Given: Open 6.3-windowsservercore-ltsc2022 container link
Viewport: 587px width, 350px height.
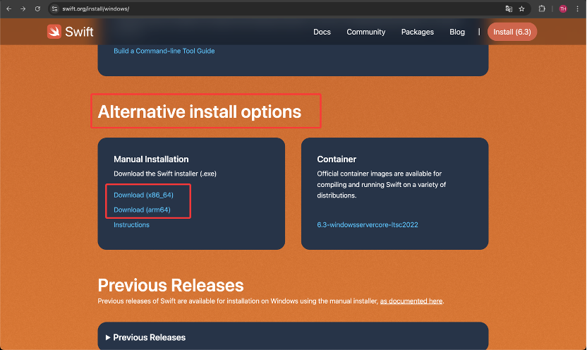Looking at the screenshot, I should coord(368,224).
